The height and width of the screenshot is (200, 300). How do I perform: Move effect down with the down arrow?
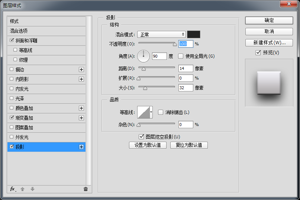coord(32,189)
